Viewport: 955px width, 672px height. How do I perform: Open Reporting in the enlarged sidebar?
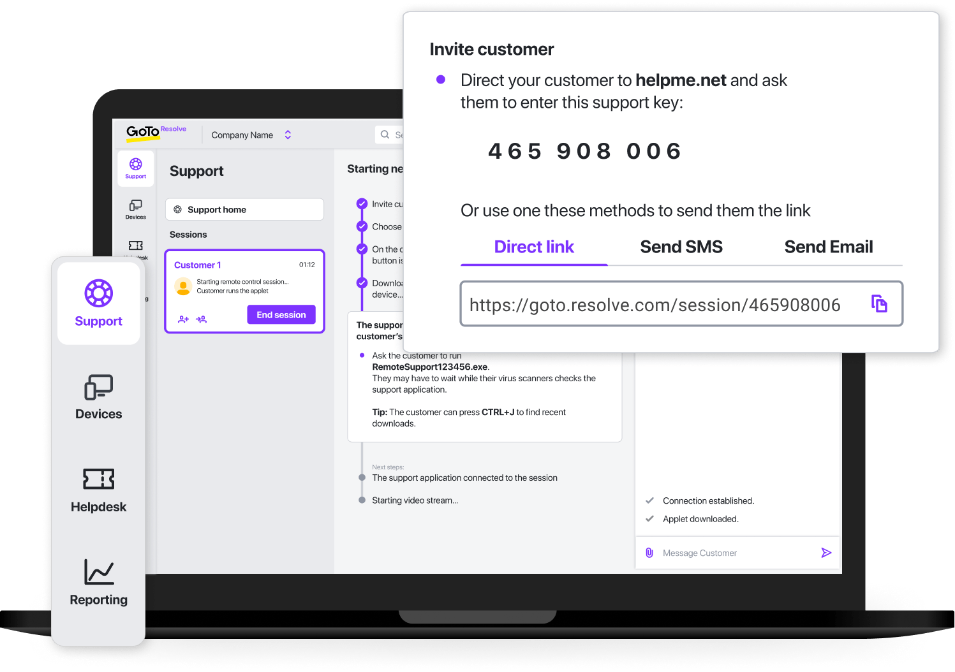98,582
